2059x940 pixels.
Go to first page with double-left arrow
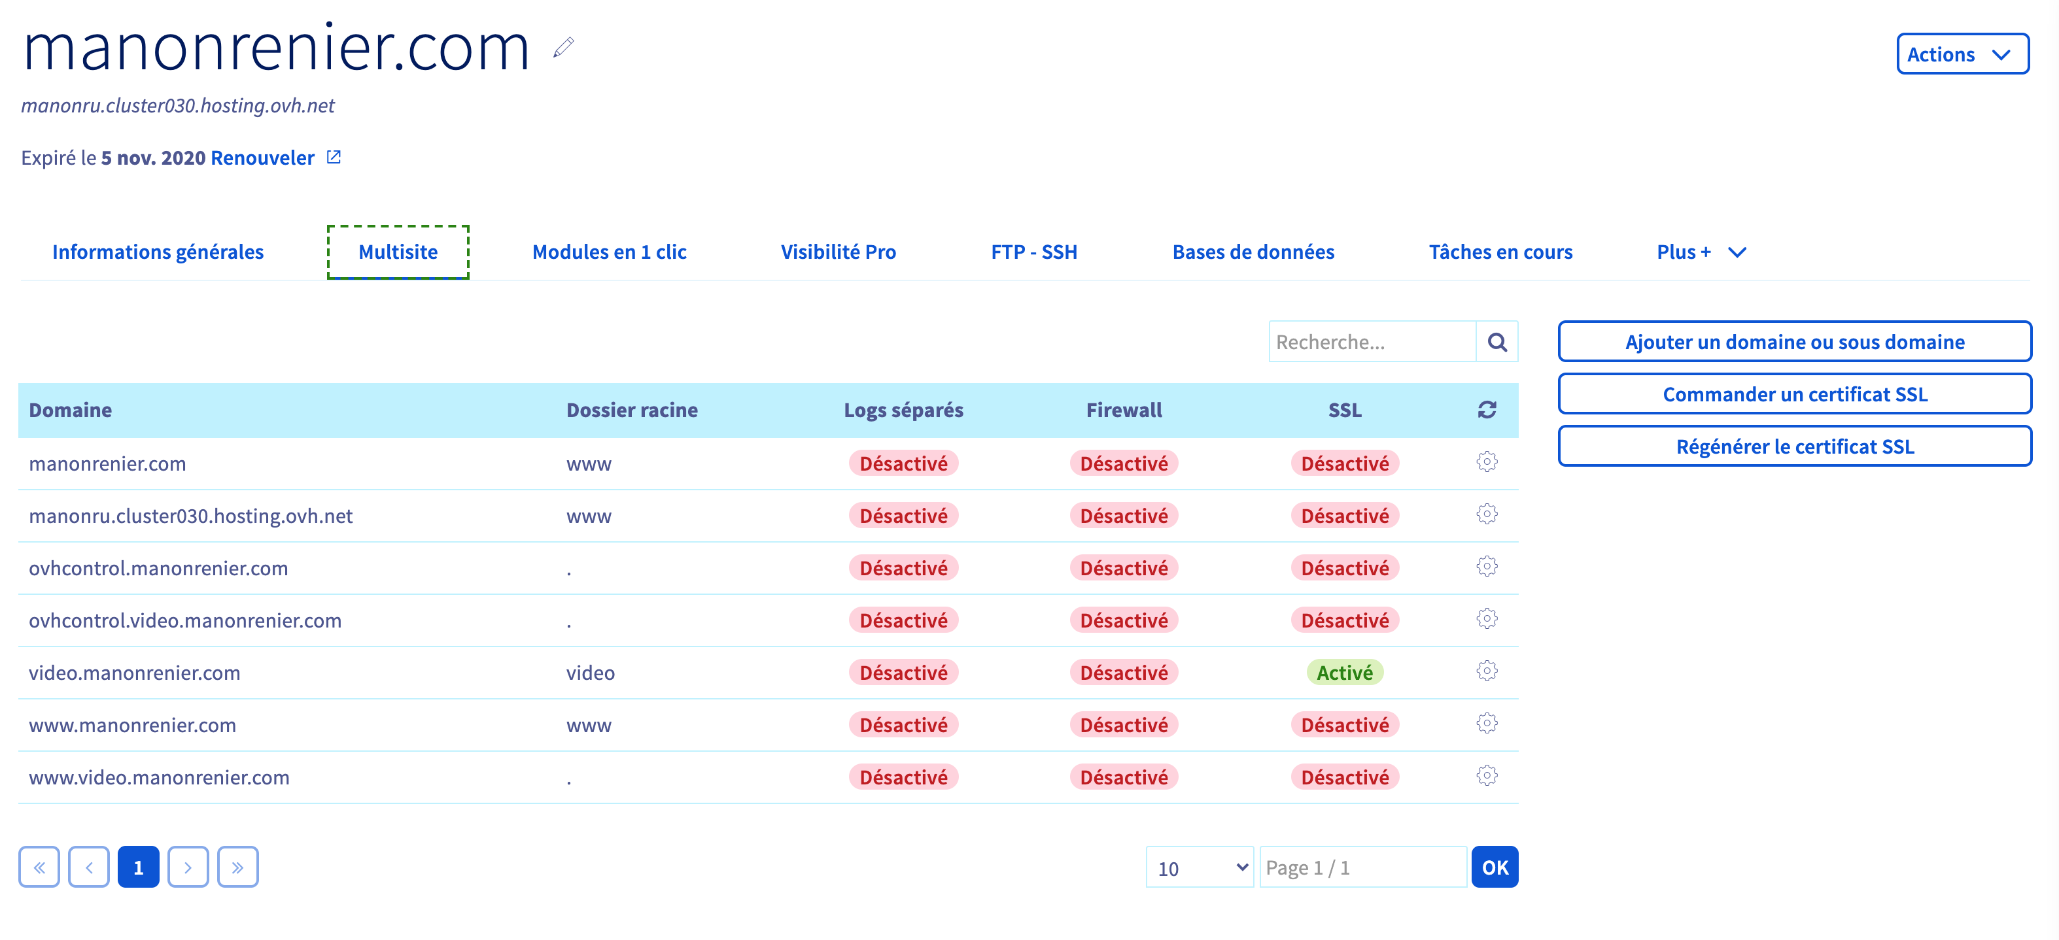39,867
